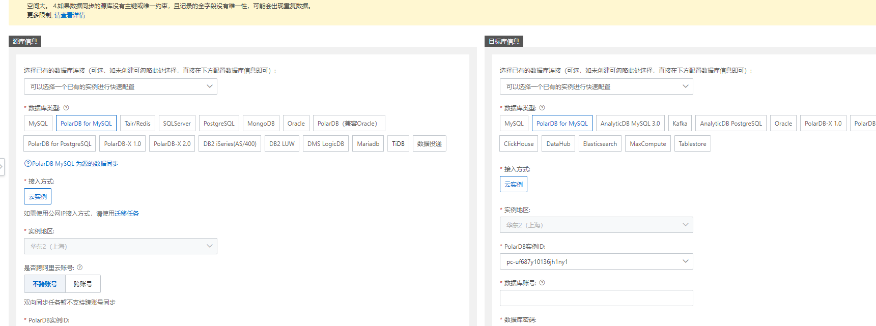Click help icon next to 数据库账号 label
The image size is (876, 326).
coord(542,283)
